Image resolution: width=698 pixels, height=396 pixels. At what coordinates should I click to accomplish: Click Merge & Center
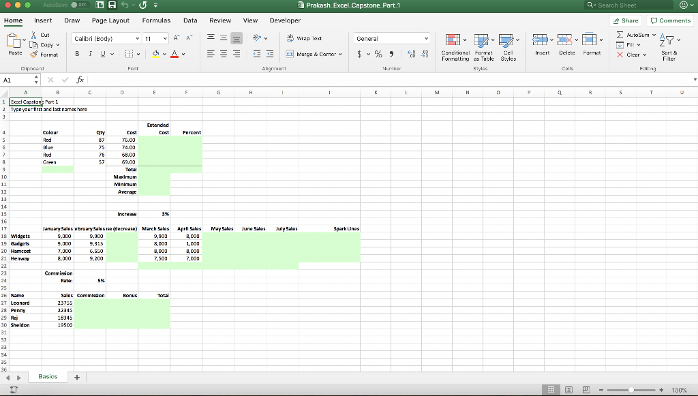point(311,54)
